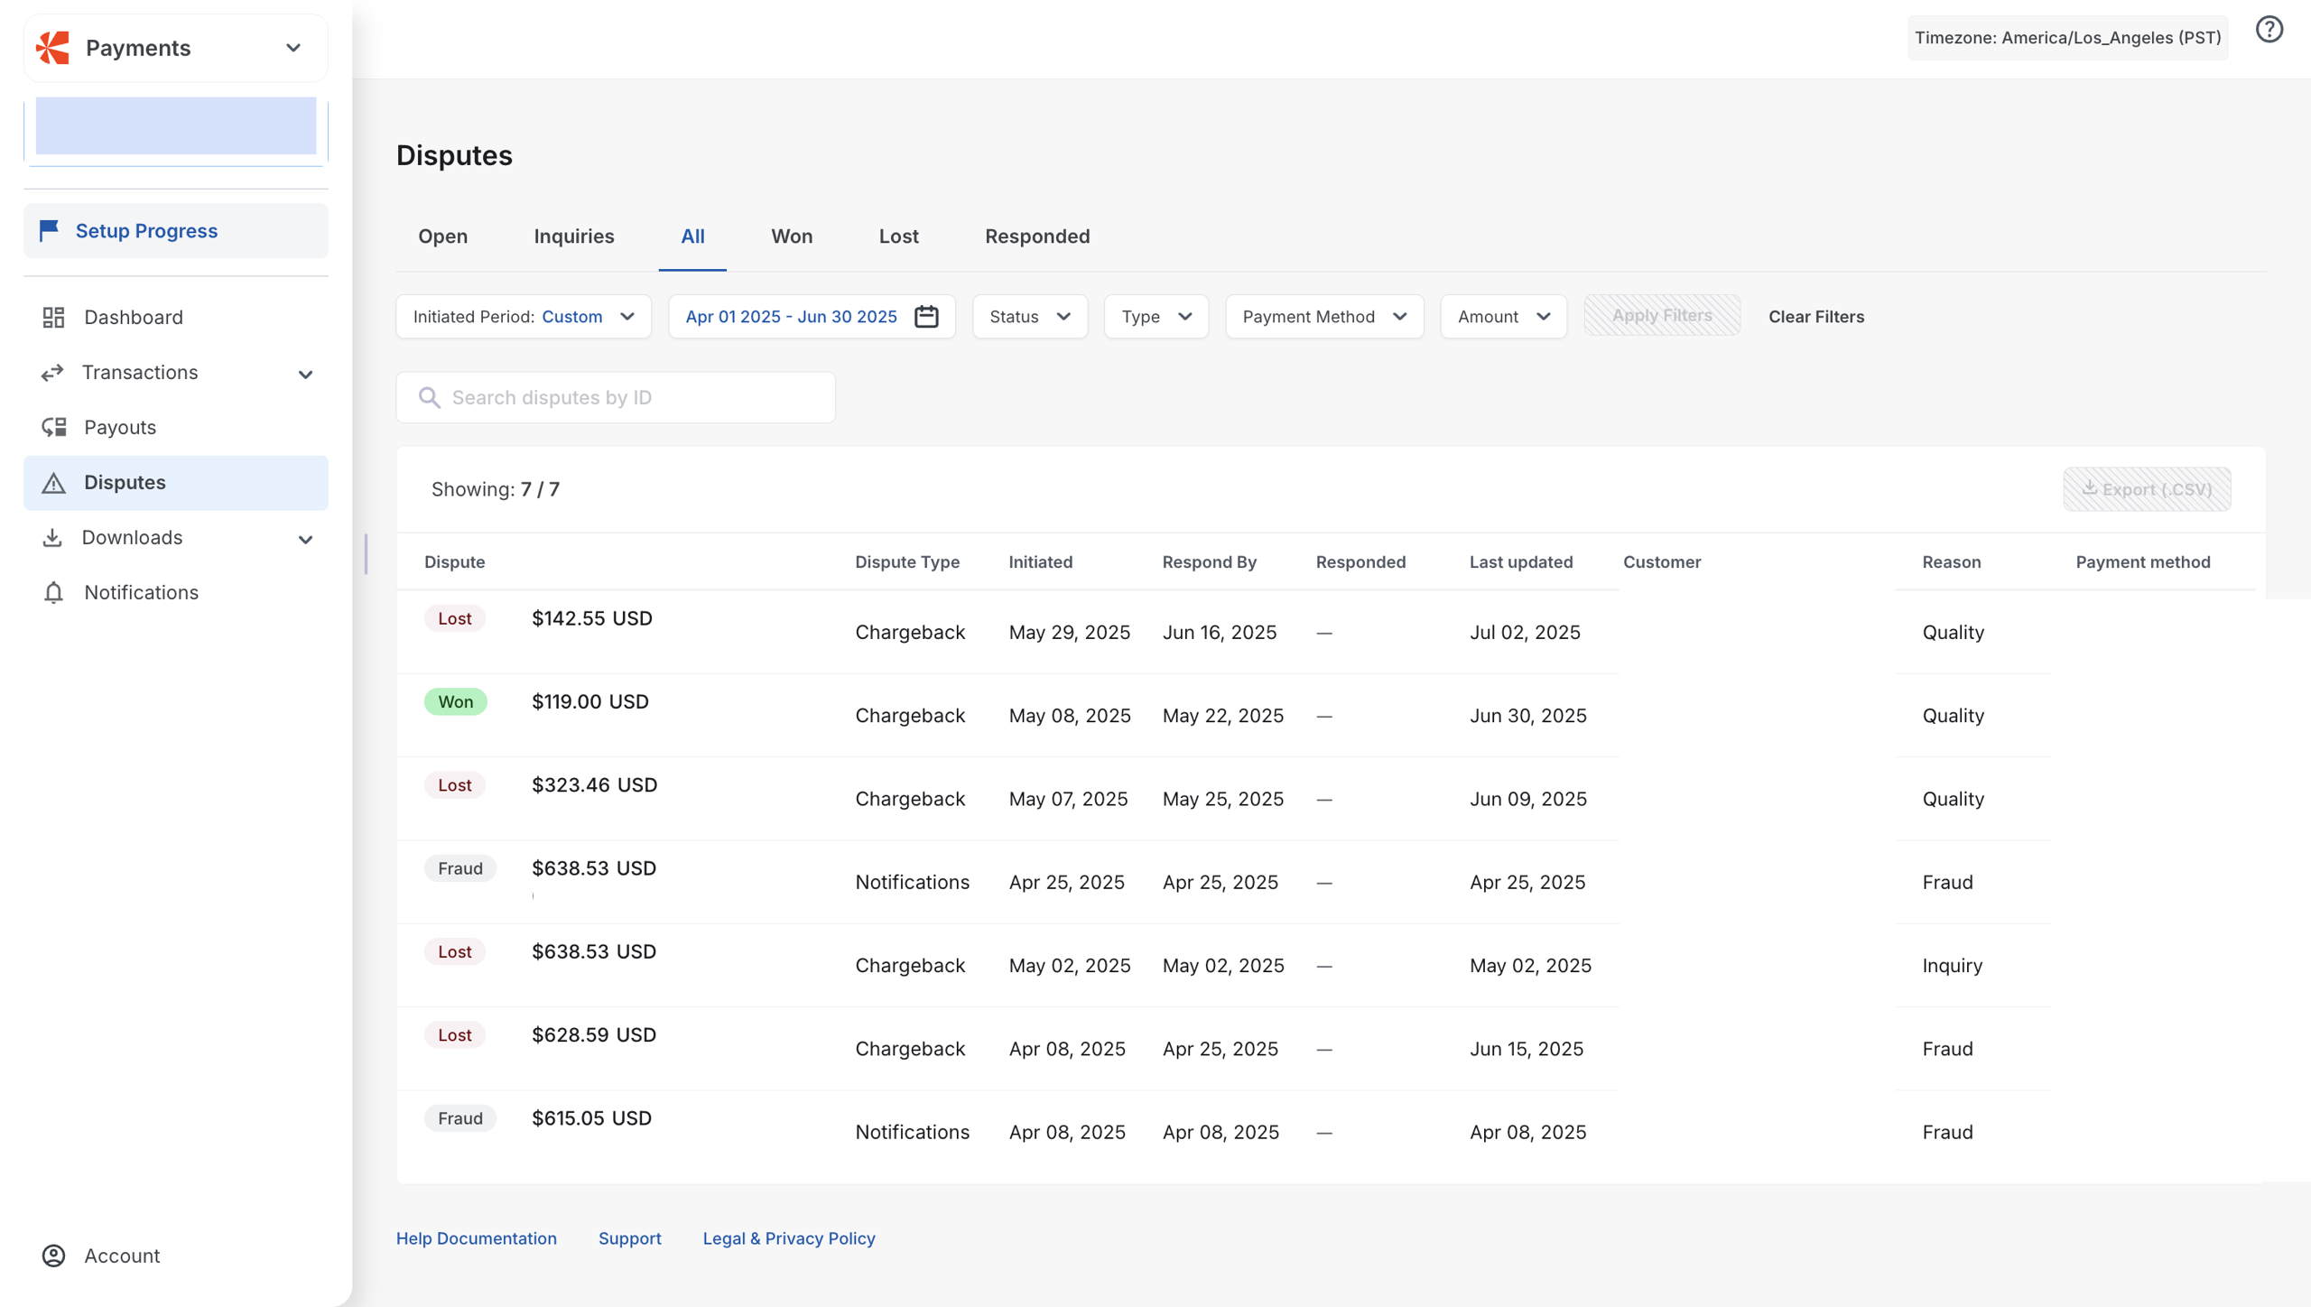Click the Account profile icon

[x=53, y=1256]
